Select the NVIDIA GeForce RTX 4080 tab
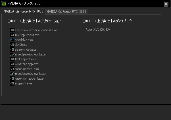Screen dimensions: 171x120 pyautogui.click(x=23, y=11)
